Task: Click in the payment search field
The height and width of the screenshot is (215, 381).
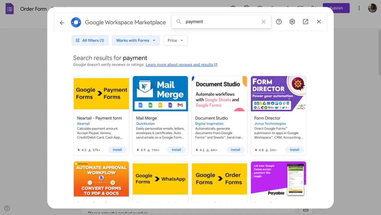Action: pyautogui.click(x=221, y=22)
